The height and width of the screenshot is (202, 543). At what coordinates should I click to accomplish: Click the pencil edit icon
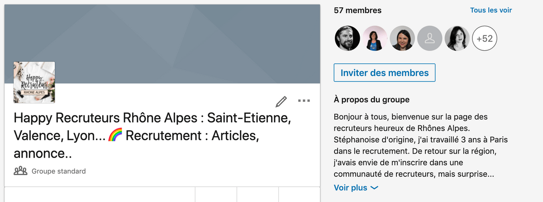point(281,101)
